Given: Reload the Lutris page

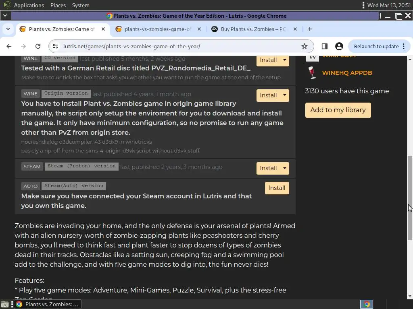Looking at the screenshot, I should 38,47.
